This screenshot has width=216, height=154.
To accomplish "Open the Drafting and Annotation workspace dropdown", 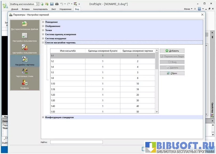I will click(37, 4).
